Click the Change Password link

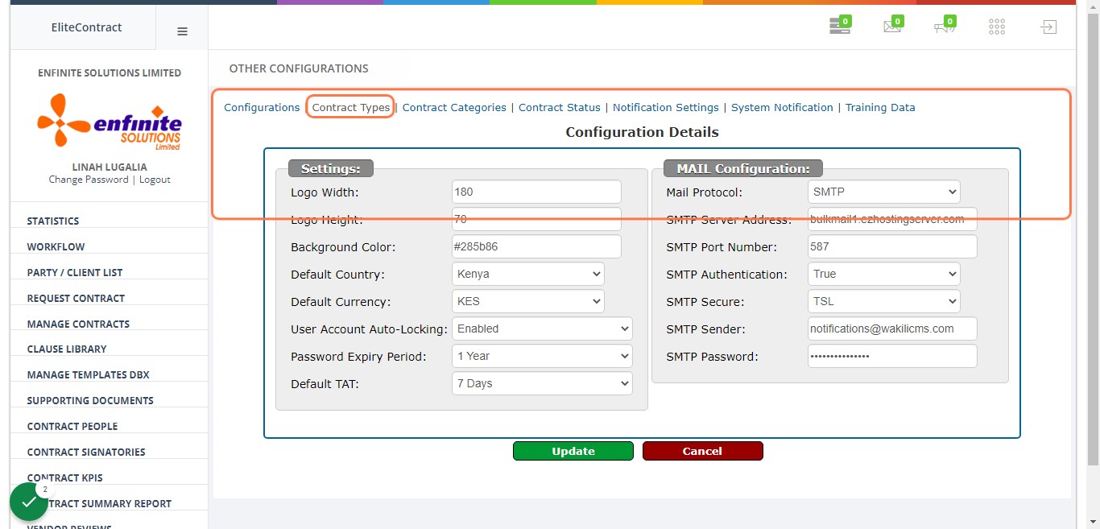click(89, 180)
